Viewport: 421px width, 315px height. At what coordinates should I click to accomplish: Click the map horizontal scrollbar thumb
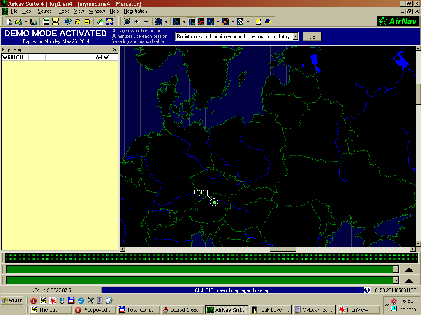[x=283, y=249]
